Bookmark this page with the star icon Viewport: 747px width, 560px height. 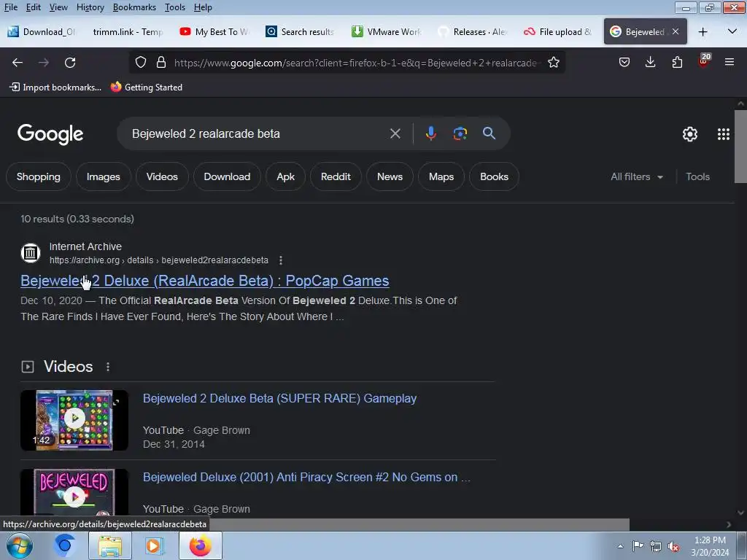(554, 63)
